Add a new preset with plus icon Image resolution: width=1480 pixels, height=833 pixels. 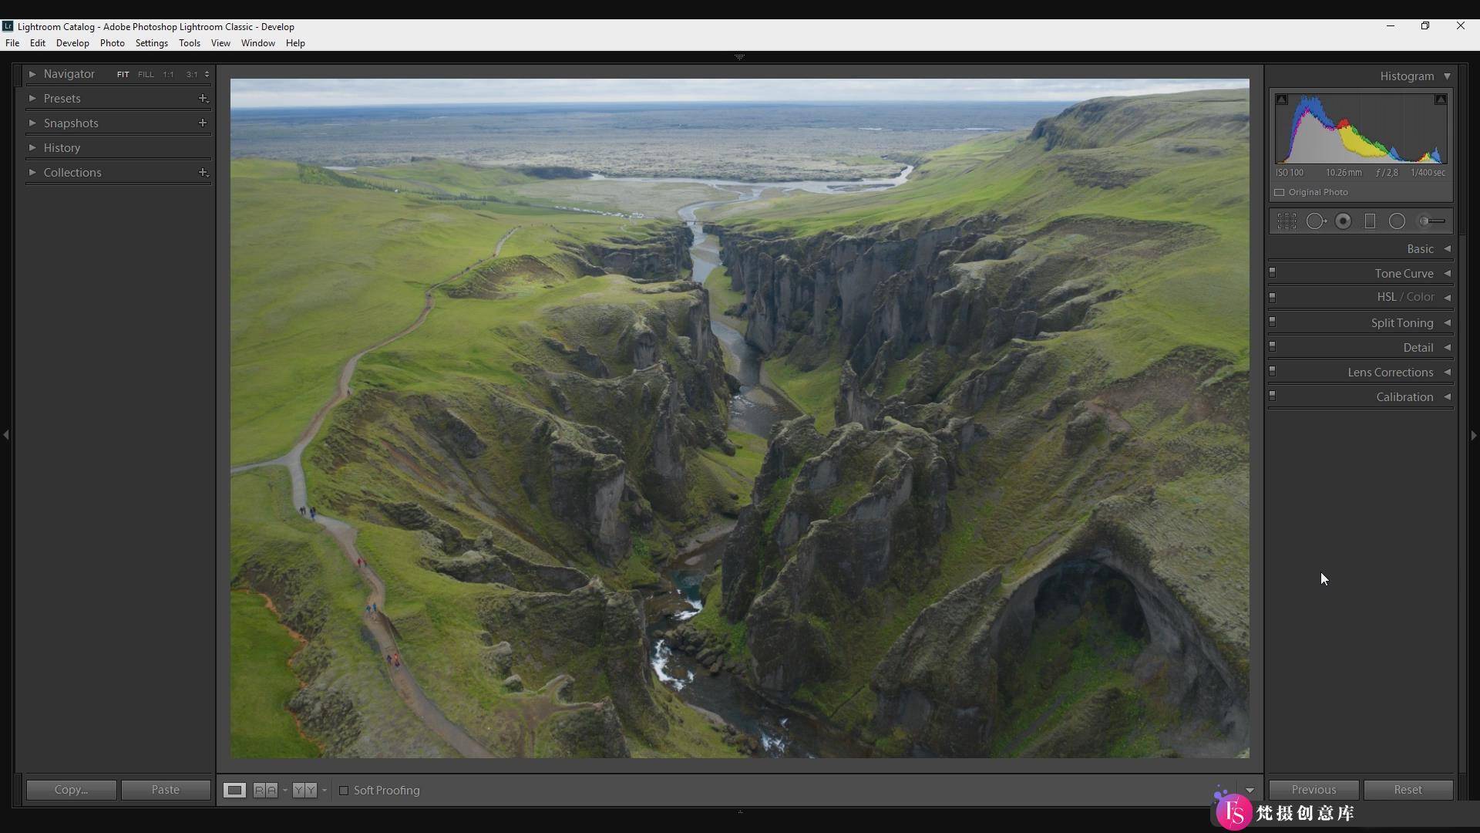tap(203, 98)
